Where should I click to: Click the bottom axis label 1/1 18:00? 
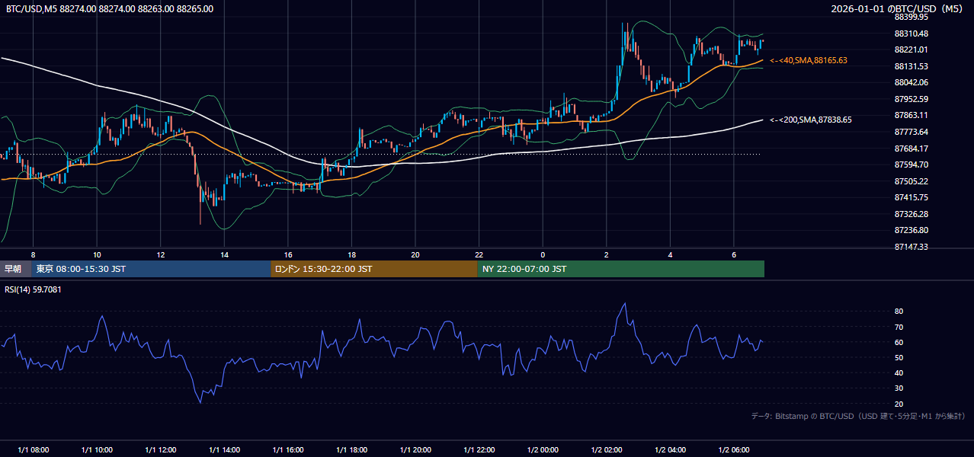click(x=351, y=449)
